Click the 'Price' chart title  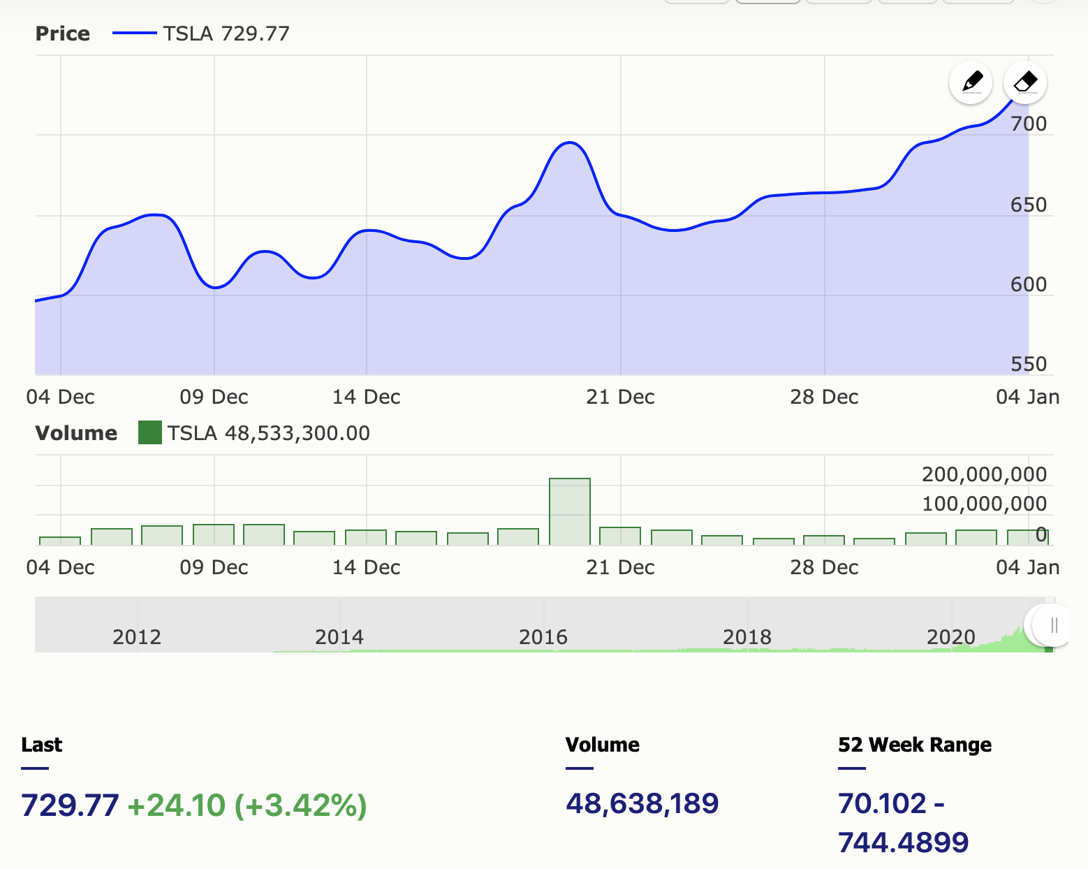coord(63,34)
